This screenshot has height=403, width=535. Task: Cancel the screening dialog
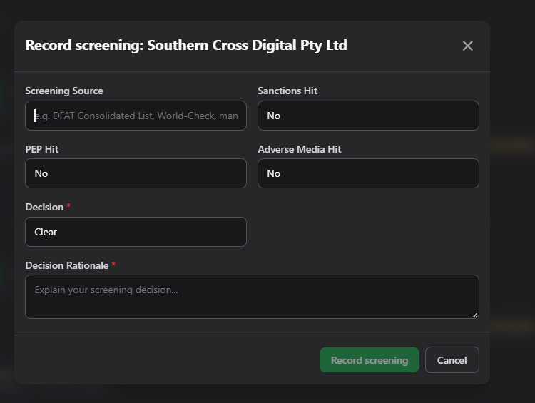click(452, 360)
